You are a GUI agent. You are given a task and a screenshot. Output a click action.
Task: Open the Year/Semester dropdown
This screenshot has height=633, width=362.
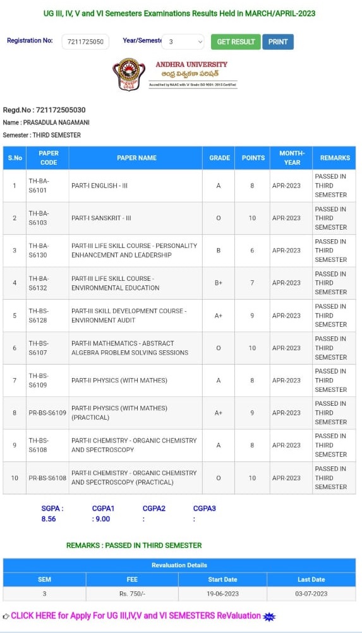tap(183, 42)
